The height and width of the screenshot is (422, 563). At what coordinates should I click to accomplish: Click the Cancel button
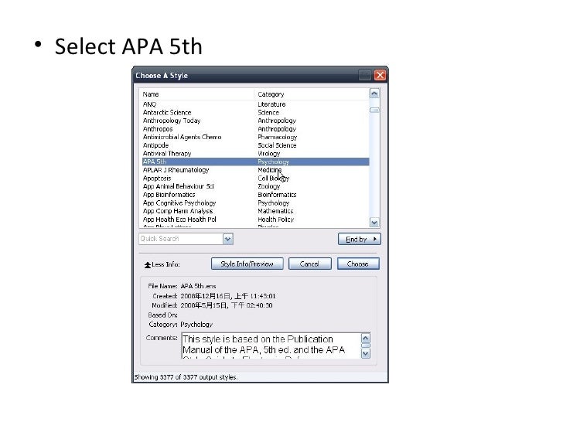309,264
